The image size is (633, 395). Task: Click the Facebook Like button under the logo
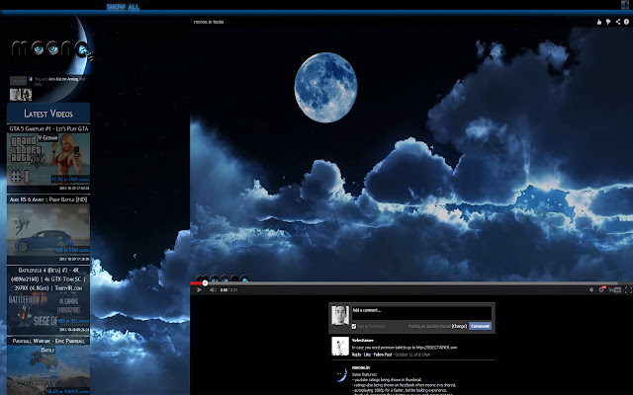tap(18, 81)
